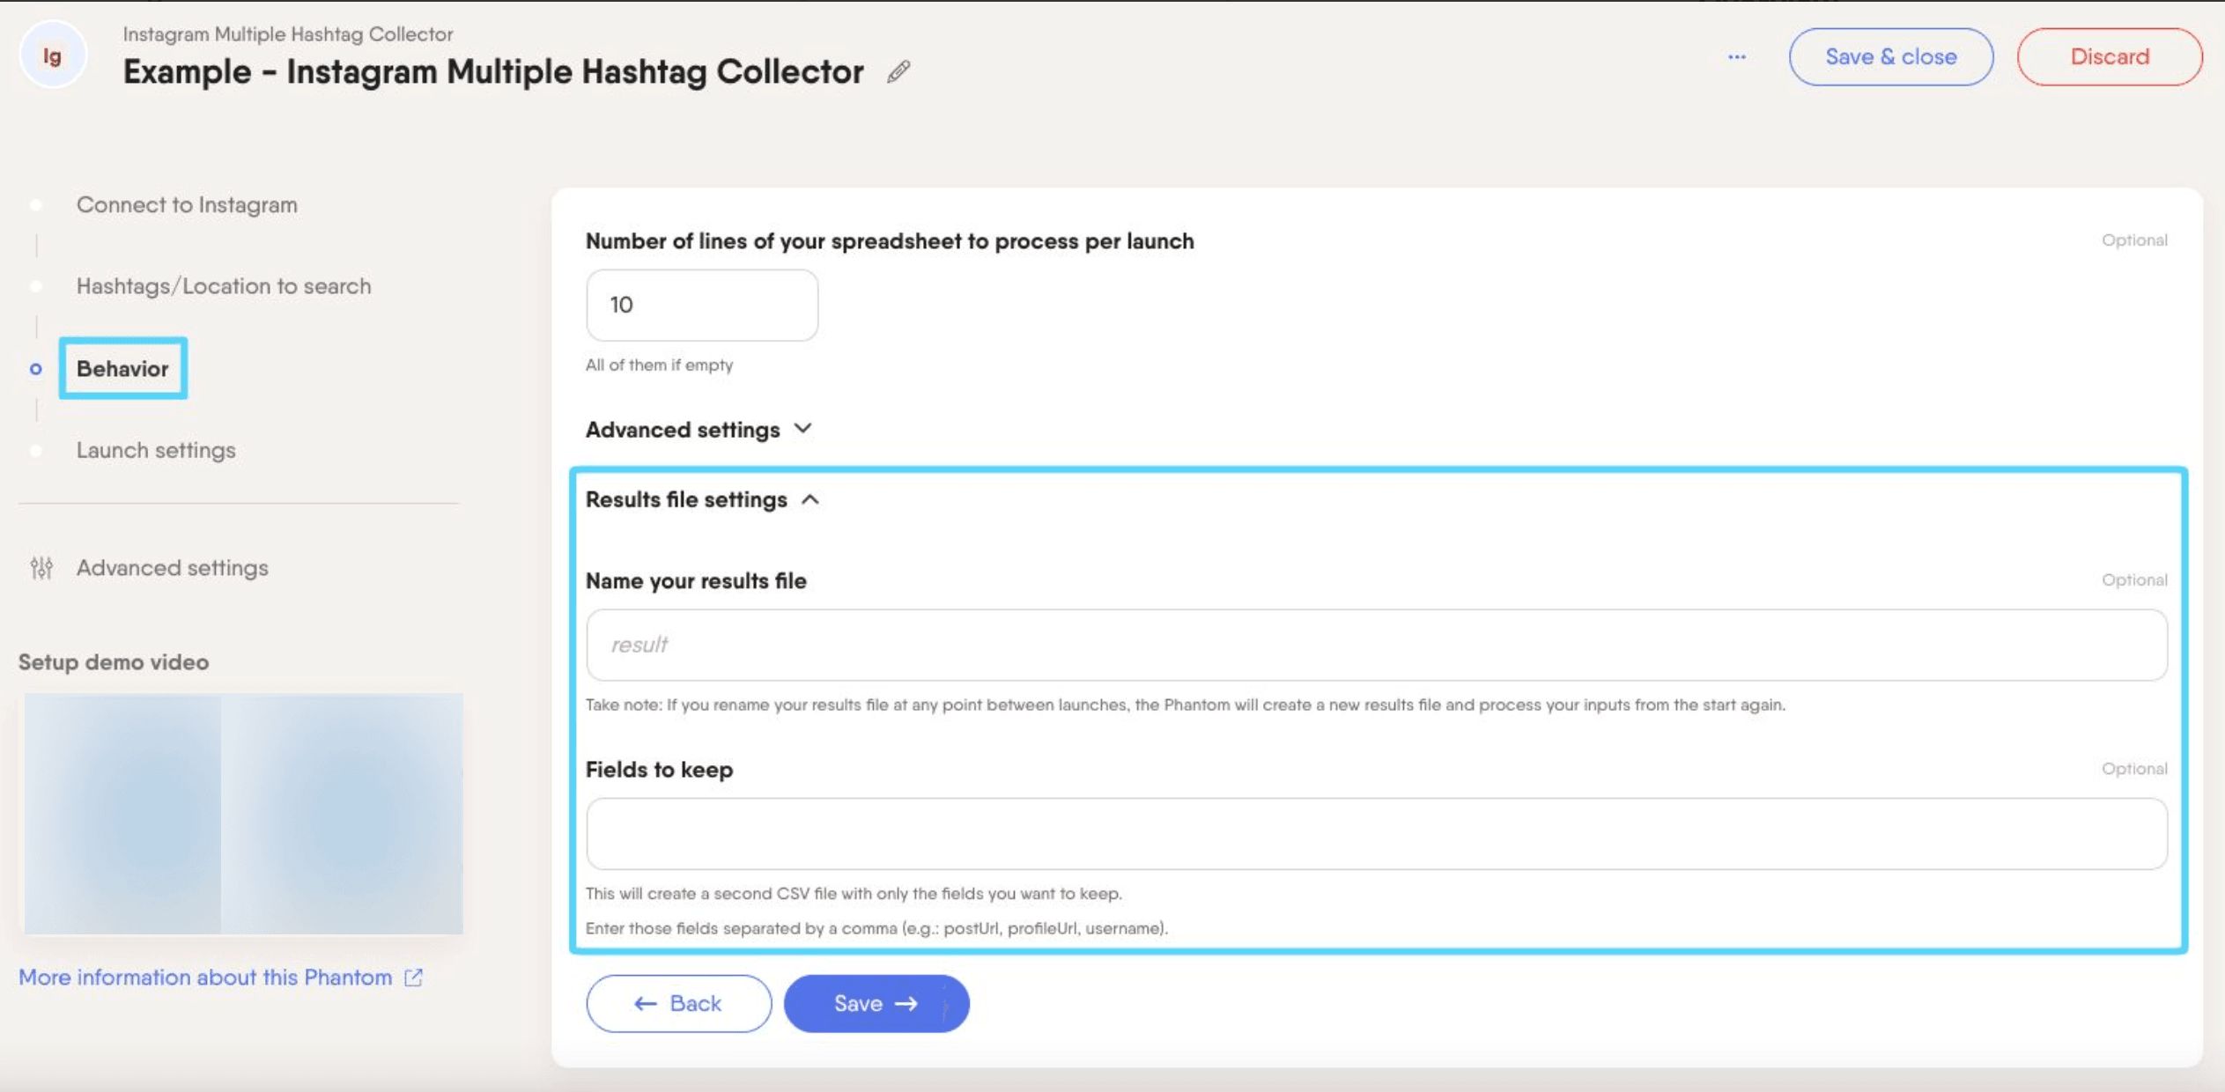Click the Fields to keep input
Viewport: 2225px width, 1092px height.
1377,834
